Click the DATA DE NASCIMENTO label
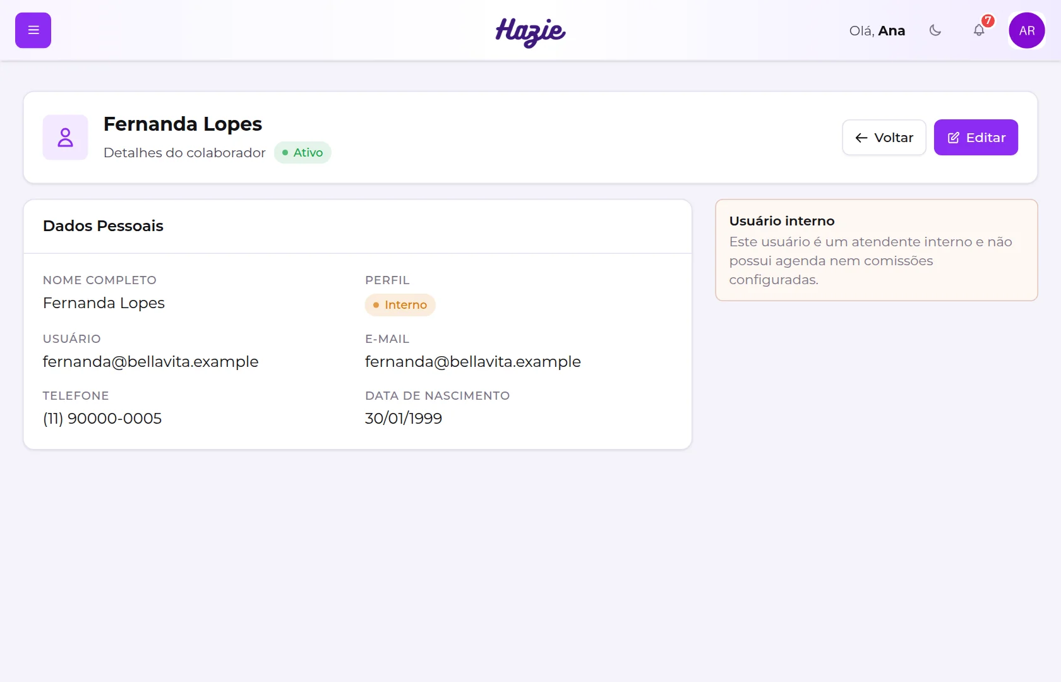The width and height of the screenshot is (1061, 682). click(x=438, y=396)
